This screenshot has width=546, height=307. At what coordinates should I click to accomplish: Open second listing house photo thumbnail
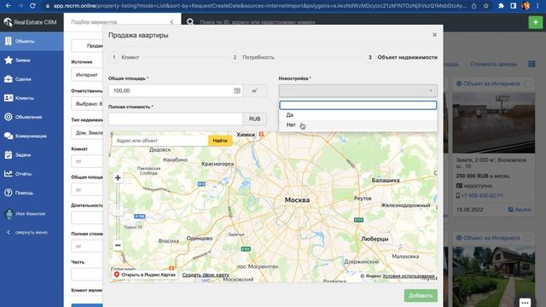point(493,276)
